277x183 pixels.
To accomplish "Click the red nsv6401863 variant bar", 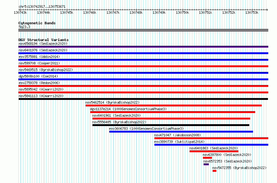I will pyautogui.click(x=214, y=151).
